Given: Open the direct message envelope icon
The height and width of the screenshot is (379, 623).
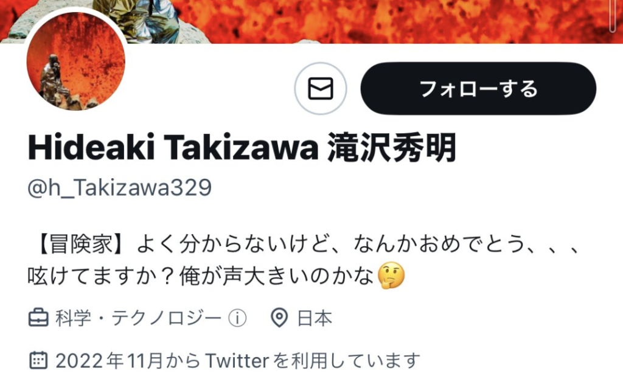Looking at the screenshot, I should [320, 88].
